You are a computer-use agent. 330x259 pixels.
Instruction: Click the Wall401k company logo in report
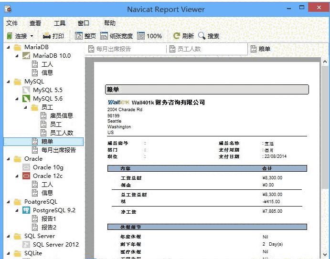click(x=118, y=103)
